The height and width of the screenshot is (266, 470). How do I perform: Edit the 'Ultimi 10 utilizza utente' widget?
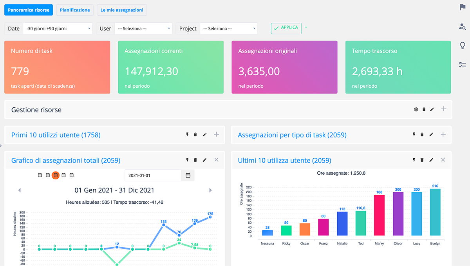[432, 160]
